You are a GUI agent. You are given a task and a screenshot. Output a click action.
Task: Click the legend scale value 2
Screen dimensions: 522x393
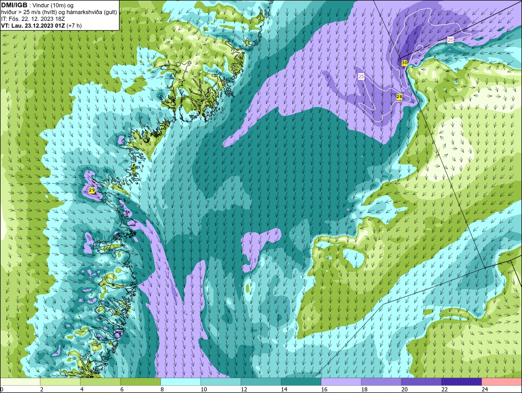point(42,389)
